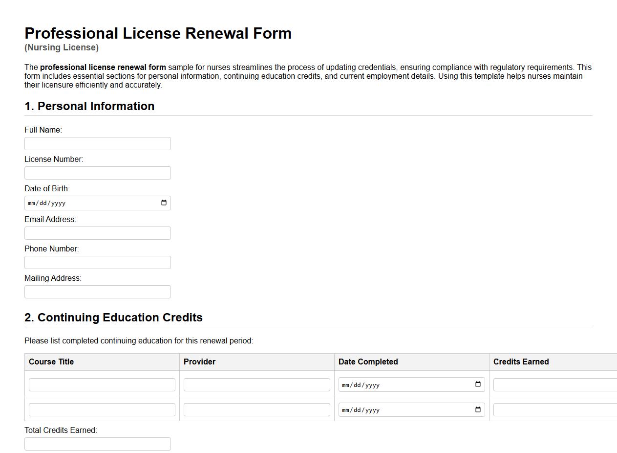Open the Date of Birth calendar picker
Viewport: 617px width, 453px height.
pos(164,203)
